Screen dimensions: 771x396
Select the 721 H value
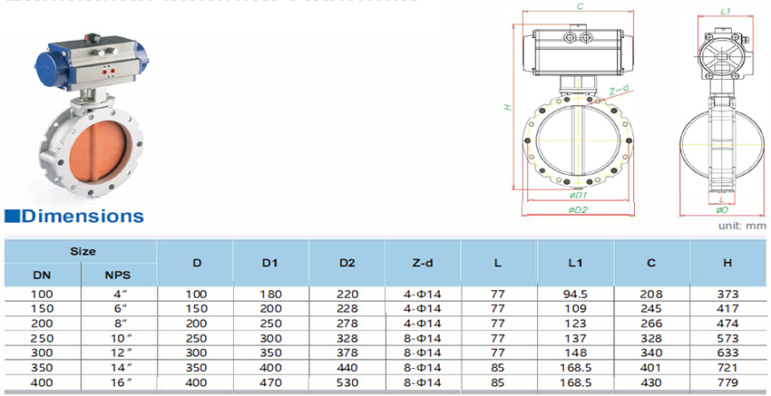(x=727, y=368)
